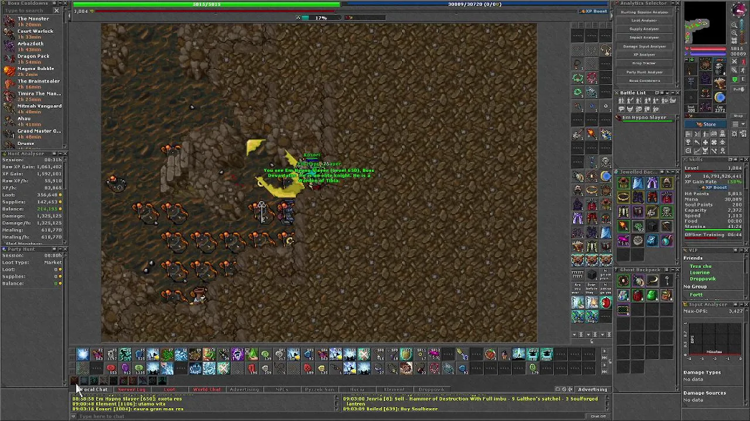Click the blue ring in ammo slot

[720, 96]
